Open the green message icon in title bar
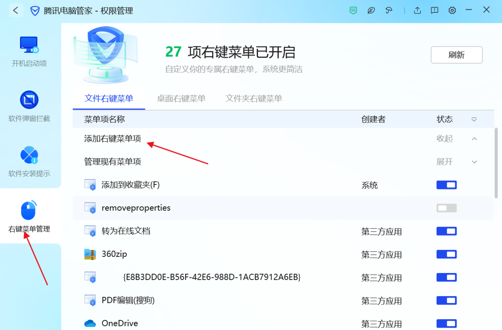 coord(353,10)
